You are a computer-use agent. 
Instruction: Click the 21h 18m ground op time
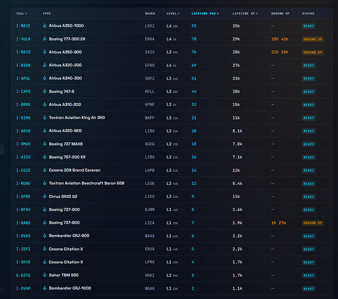click(x=279, y=52)
